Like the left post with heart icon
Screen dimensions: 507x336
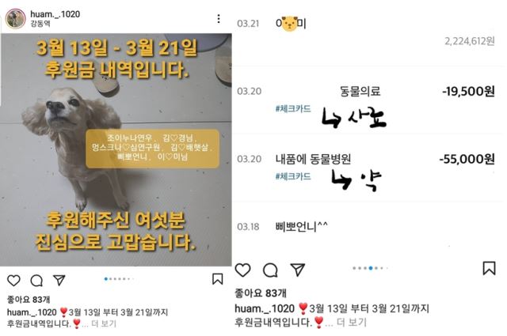click(x=13, y=280)
